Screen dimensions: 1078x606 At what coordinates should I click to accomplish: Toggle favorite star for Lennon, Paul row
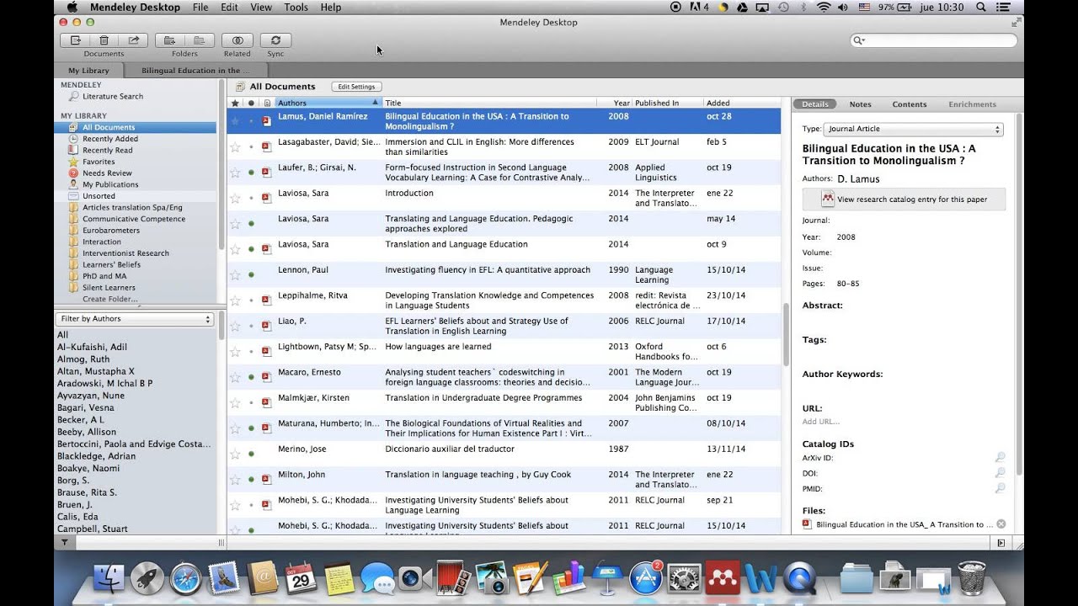pos(235,274)
